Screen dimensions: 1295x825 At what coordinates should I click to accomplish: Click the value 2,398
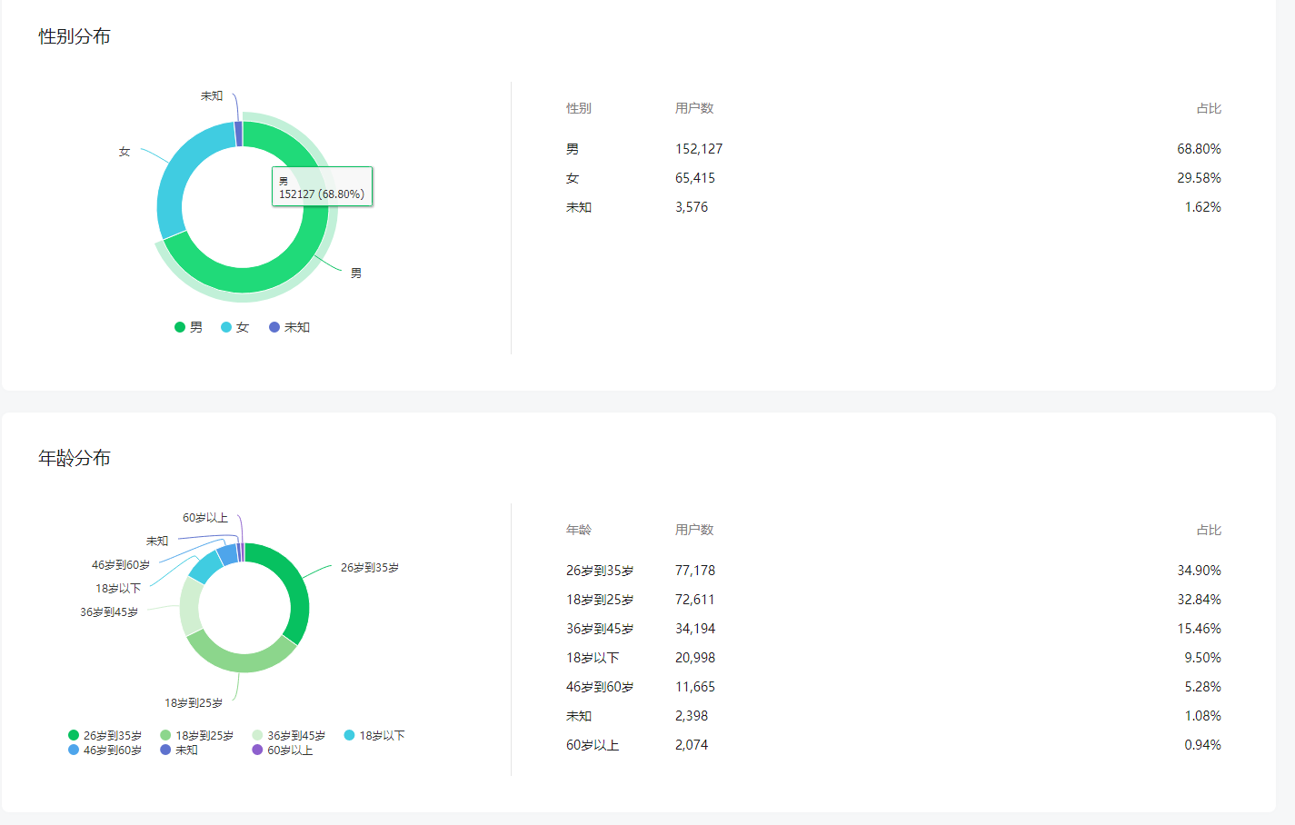click(x=692, y=716)
